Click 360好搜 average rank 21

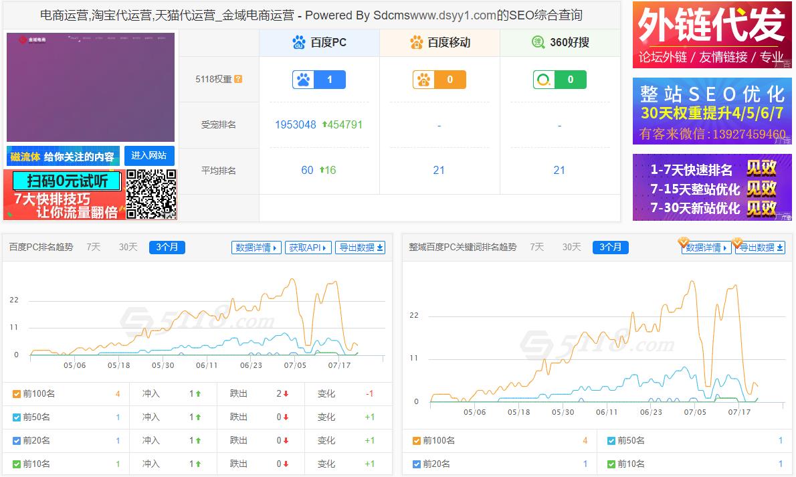pos(559,170)
